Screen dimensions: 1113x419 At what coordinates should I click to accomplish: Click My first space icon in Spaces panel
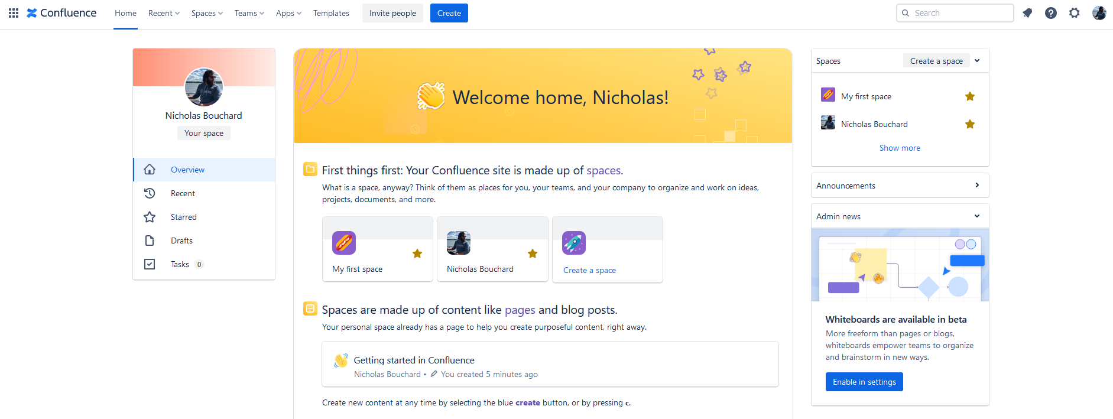point(828,95)
